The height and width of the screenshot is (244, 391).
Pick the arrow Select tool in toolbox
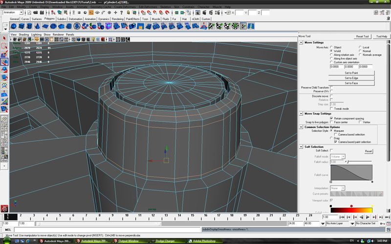coord(4,38)
